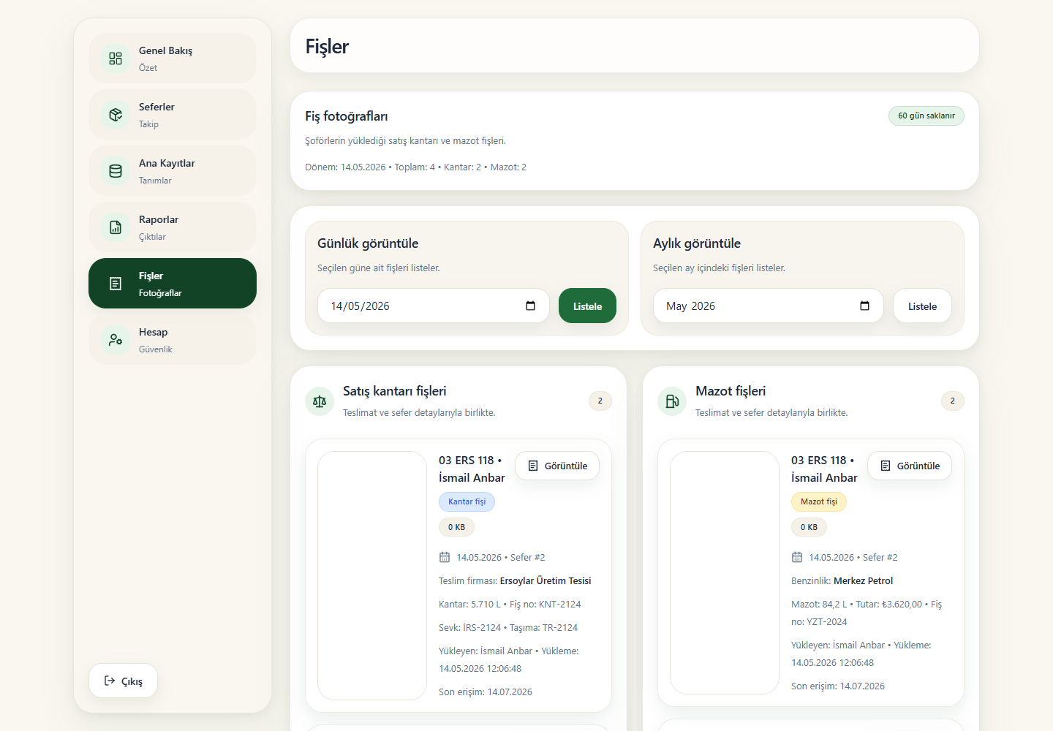The image size is (1053, 731).
Task: Click the Fişler page title
Action: (327, 46)
